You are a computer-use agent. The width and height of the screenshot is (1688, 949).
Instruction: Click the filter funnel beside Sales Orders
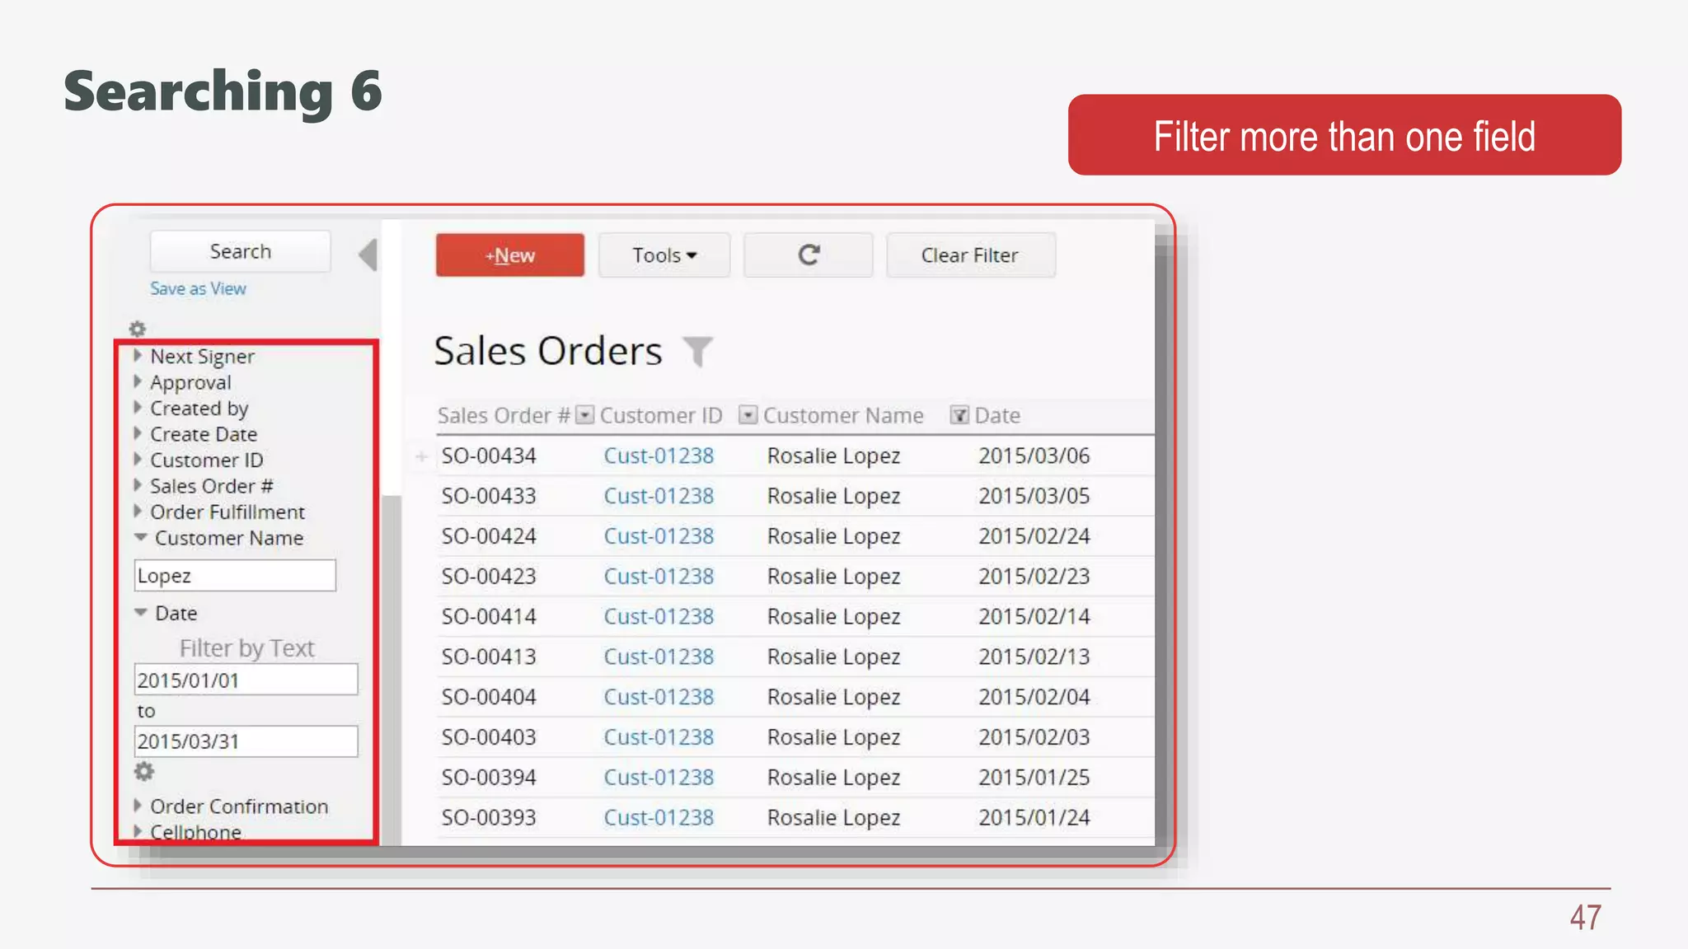tap(697, 352)
